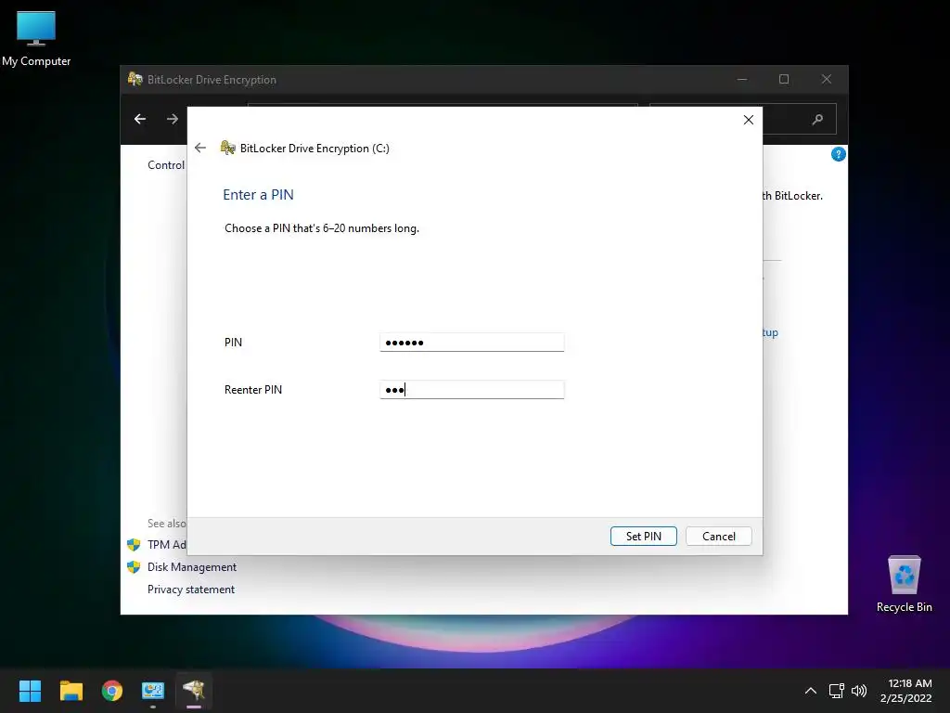Go back in the BitLocker wizard dialog
The width and height of the screenshot is (950, 713).
[x=200, y=148]
